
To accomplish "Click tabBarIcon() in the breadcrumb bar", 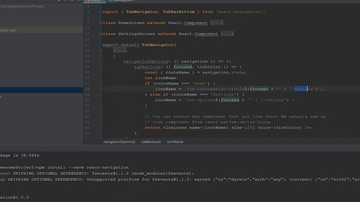I will pos(151,142).
